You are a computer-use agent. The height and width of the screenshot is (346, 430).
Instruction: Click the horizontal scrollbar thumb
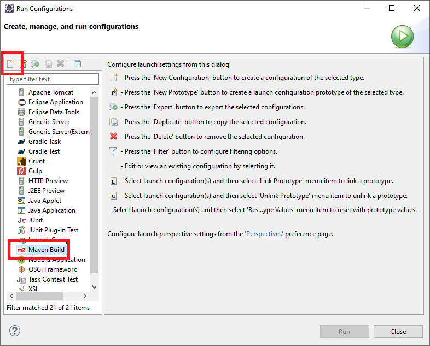click(x=39, y=296)
